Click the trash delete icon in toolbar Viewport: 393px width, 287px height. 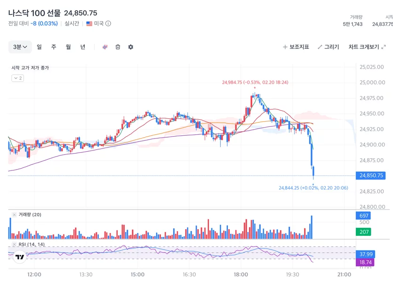(x=118, y=47)
